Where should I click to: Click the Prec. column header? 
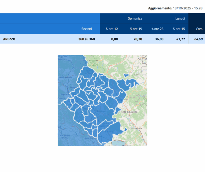(199, 29)
